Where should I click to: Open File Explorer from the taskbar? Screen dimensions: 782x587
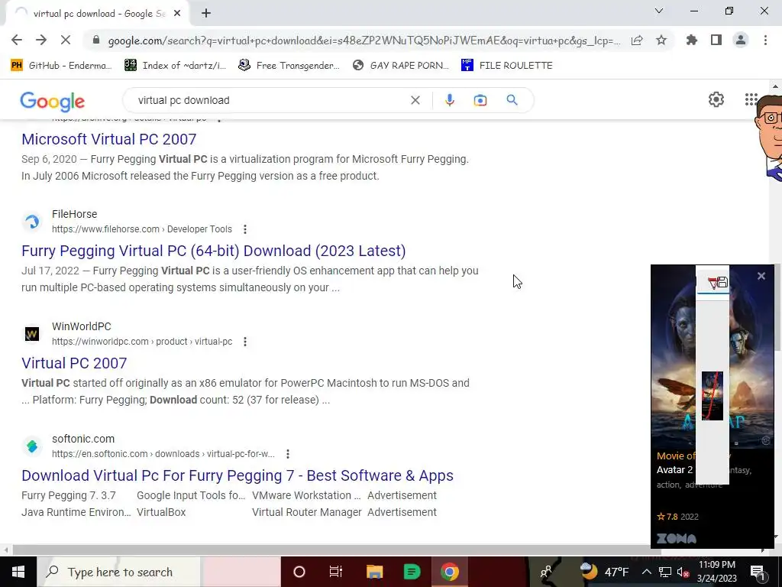tap(374, 572)
